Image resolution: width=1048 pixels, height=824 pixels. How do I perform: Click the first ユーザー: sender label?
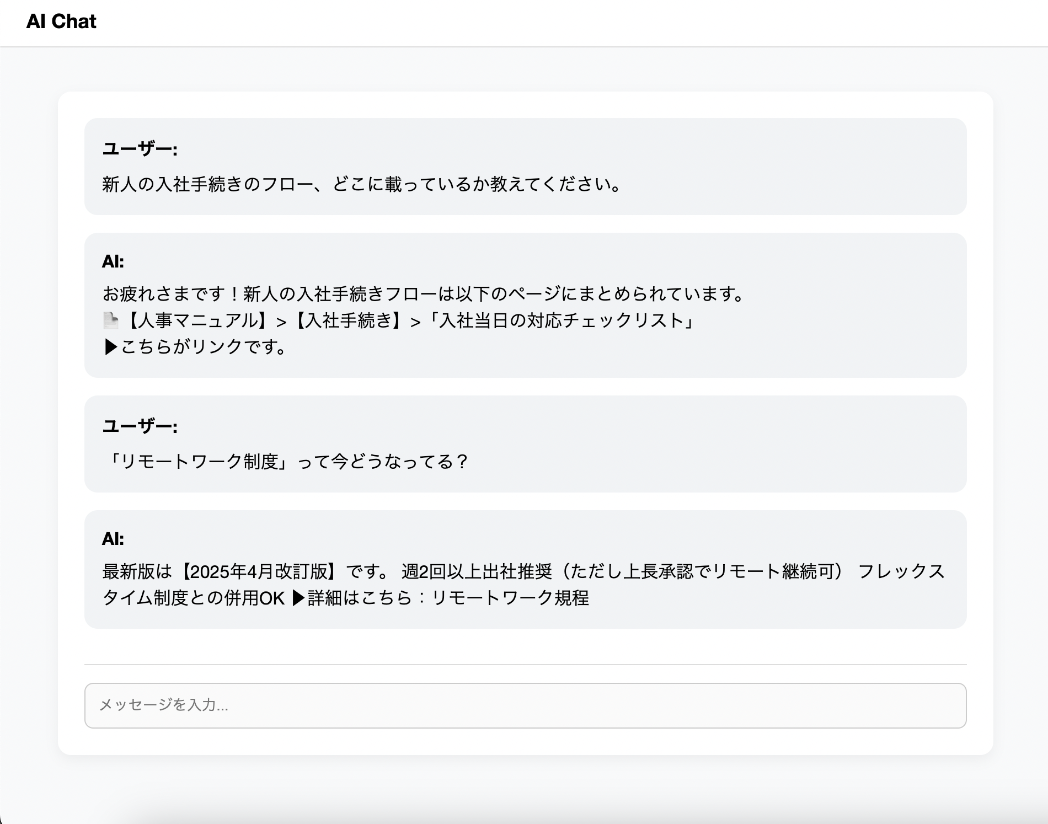click(140, 149)
